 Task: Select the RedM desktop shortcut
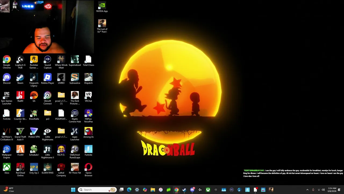pos(20,97)
